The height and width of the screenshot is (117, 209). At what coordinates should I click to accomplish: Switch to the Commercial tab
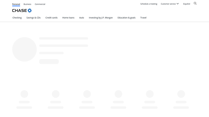[x=40, y=4]
